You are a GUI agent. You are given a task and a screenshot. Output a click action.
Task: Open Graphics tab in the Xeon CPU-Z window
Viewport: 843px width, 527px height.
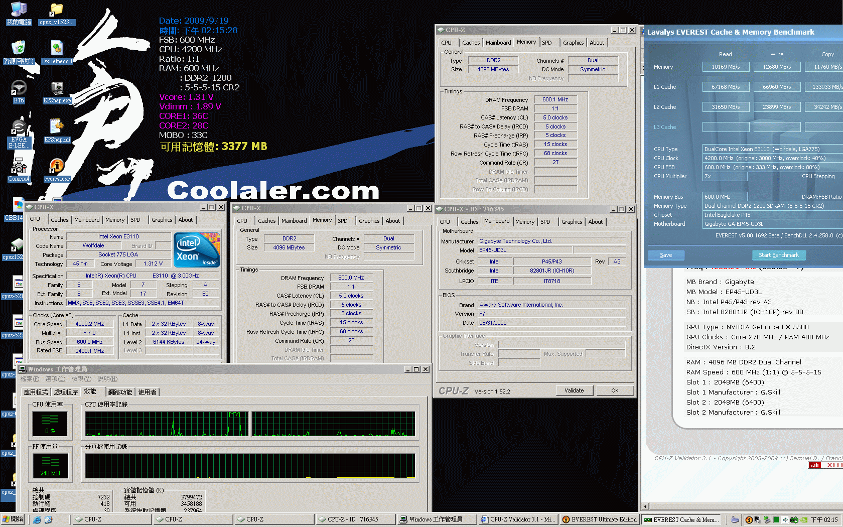click(162, 220)
